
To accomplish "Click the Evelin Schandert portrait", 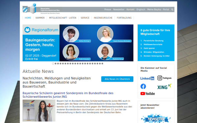I will [x=71, y=52].
